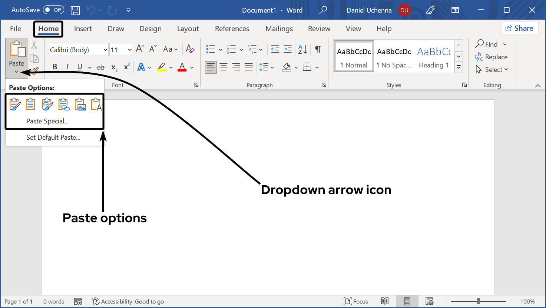Open the Review ribbon tab

319,29
